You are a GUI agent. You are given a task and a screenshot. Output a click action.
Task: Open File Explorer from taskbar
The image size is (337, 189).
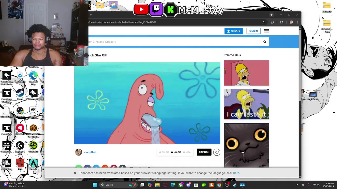pos(157,185)
